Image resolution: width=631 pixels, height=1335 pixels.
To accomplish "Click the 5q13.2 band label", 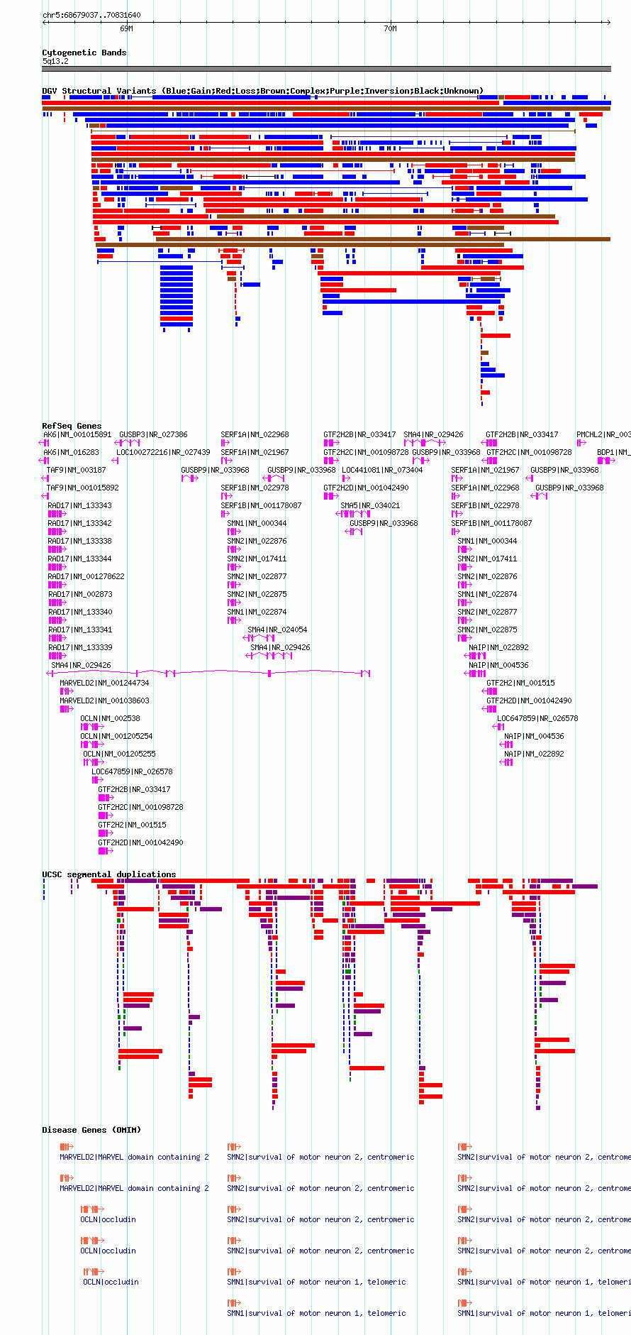I will [55, 62].
